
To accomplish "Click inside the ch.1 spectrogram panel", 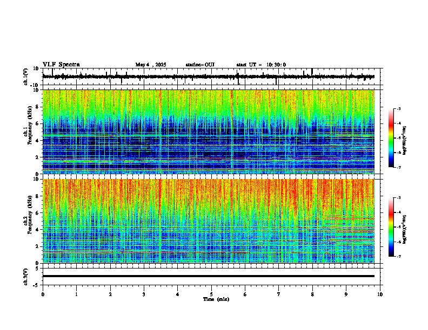I will coord(208,132).
